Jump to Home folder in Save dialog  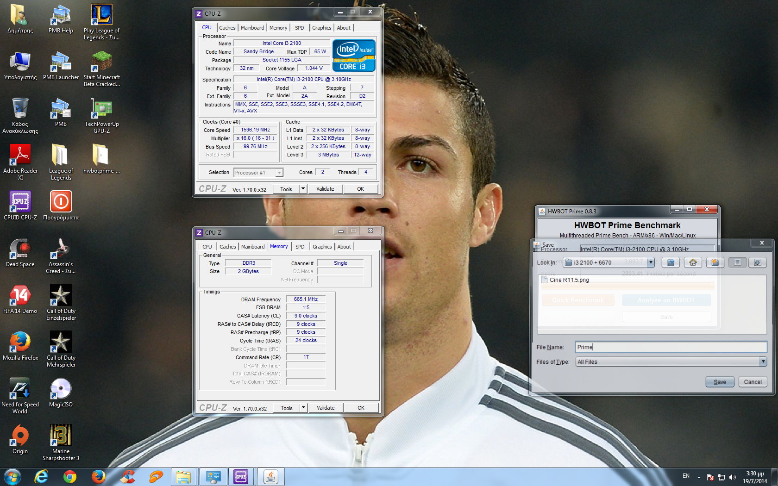pyautogui.click(x=693, y=262)
